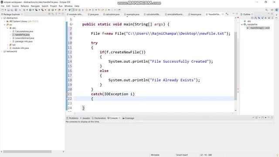
Task: Open the Declaration view tab
Action: pyautogui.click(x=99, y=118)
